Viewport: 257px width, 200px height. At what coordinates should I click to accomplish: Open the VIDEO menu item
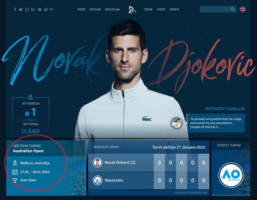click(174, 9)
